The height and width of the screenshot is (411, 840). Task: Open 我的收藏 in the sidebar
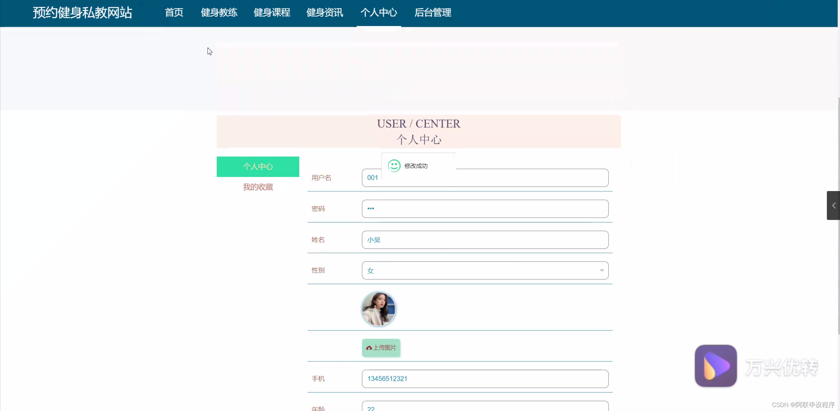[x=257, y=187]
